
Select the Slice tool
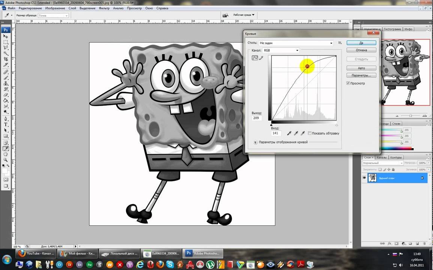point(6,64)
